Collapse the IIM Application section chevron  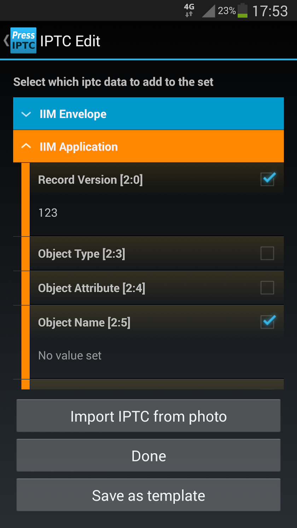pos(26,146)
